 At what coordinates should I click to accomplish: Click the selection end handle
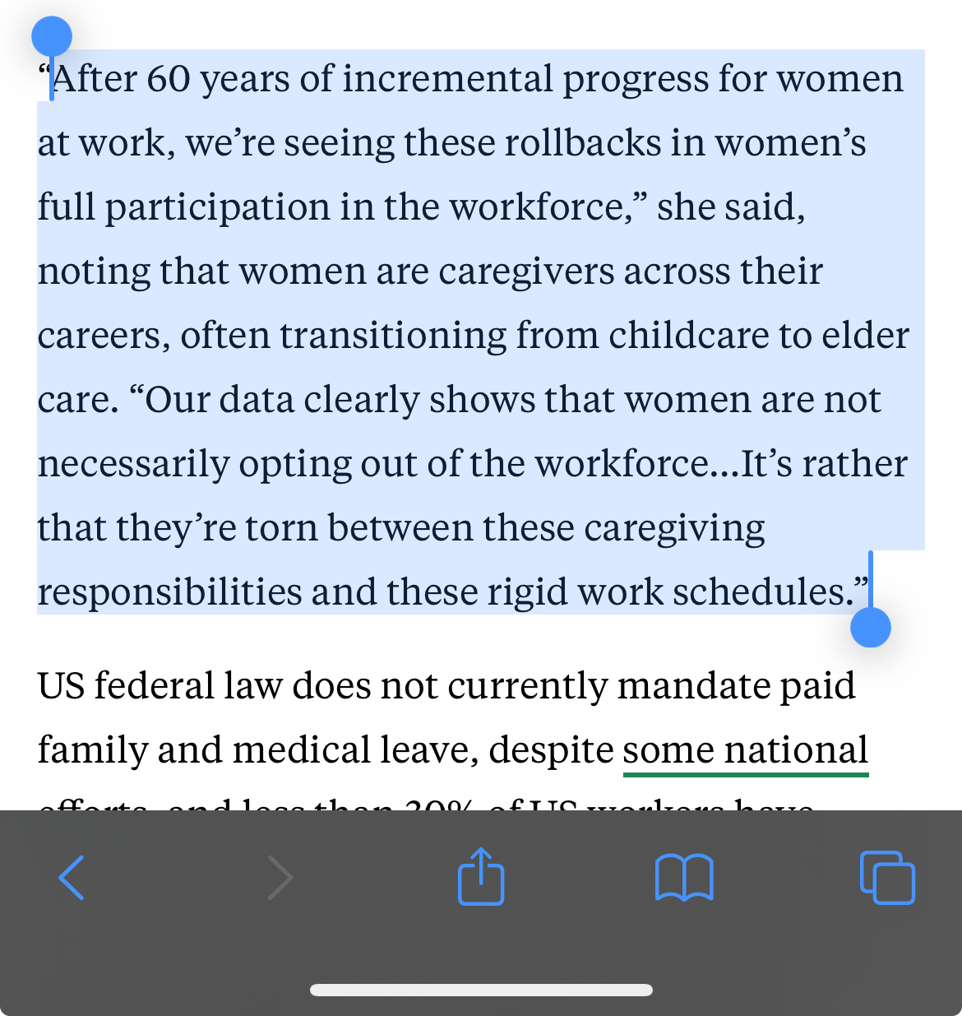871,628
